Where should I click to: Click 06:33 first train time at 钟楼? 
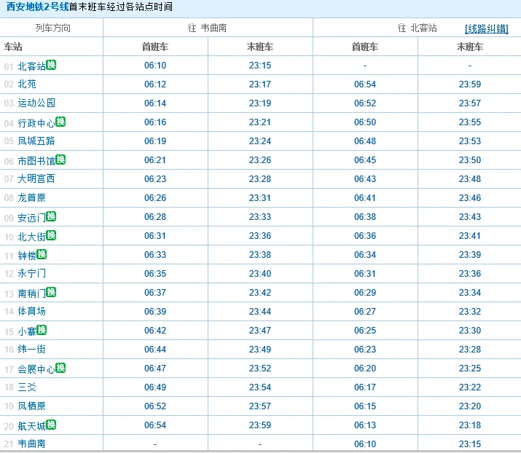point(155,255)
